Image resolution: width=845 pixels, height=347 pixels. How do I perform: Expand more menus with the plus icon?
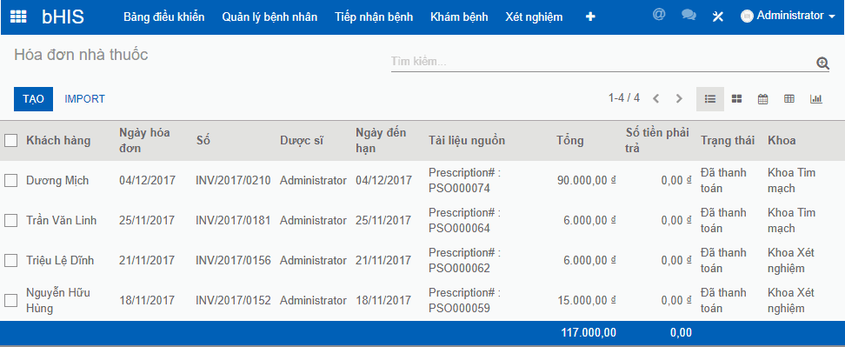point(590,17)
